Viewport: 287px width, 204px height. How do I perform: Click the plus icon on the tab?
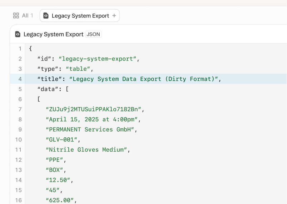114,16
